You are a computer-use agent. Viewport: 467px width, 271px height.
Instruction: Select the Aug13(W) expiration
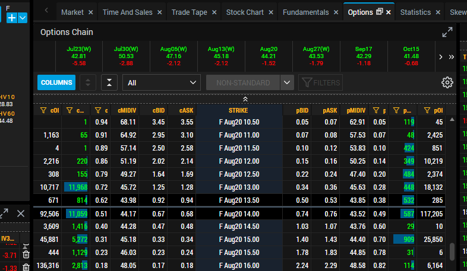click(x=221, y=56)
